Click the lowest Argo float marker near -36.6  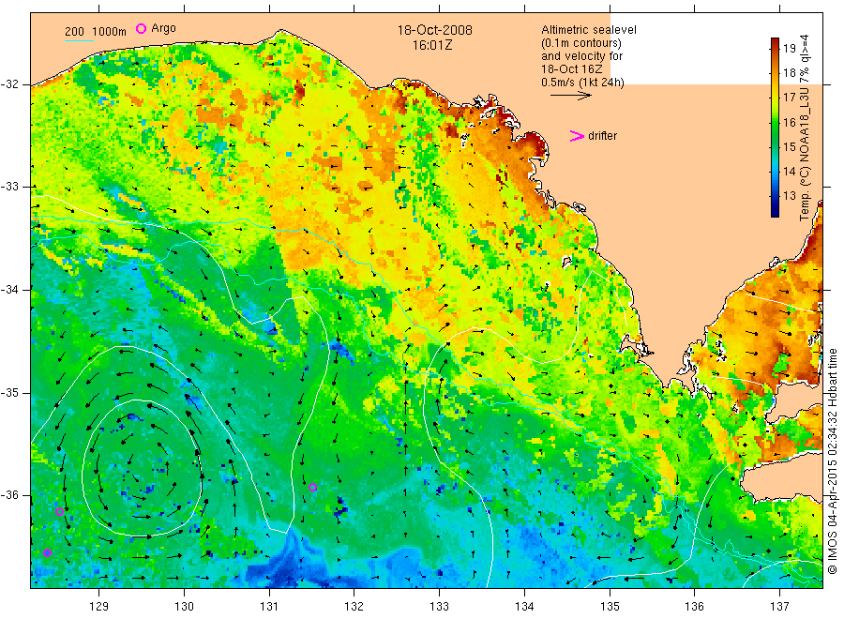[x=48, y=552]
